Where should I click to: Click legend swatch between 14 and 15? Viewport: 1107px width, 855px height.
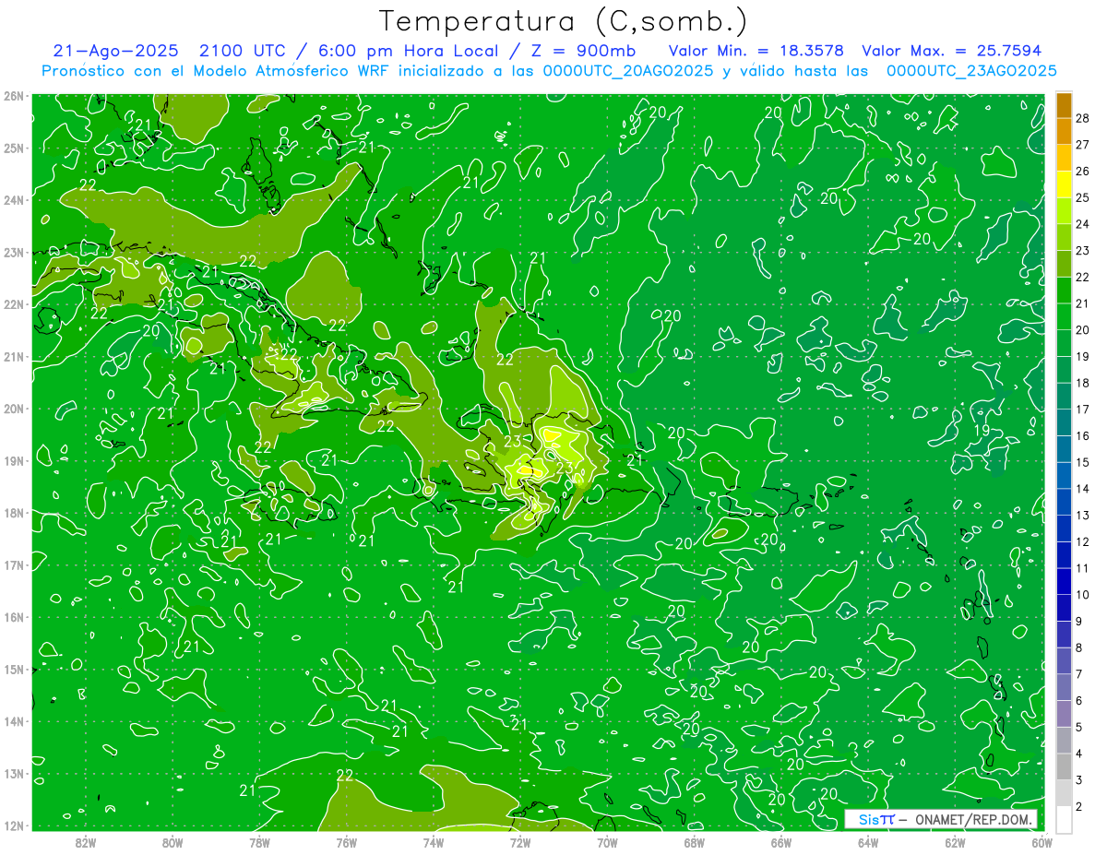point(1064,476)
